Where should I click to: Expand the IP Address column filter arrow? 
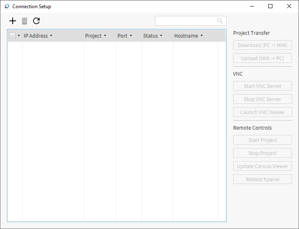[x=51, y=36]
